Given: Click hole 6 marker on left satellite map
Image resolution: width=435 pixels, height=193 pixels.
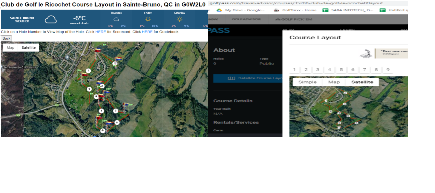Looking at the screenshot, I should (117, 122).
